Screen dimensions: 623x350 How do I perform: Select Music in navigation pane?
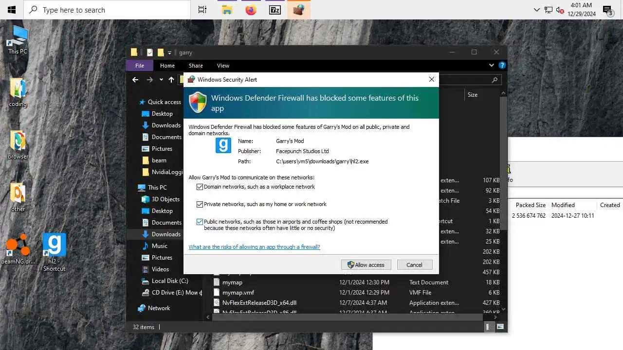click(x=159, y=246)
